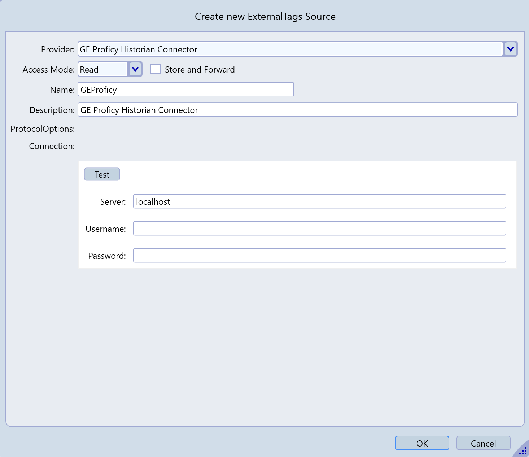Expand the Access Mode dropdown arrow
The image size is (529, 457).
[135, 69]
